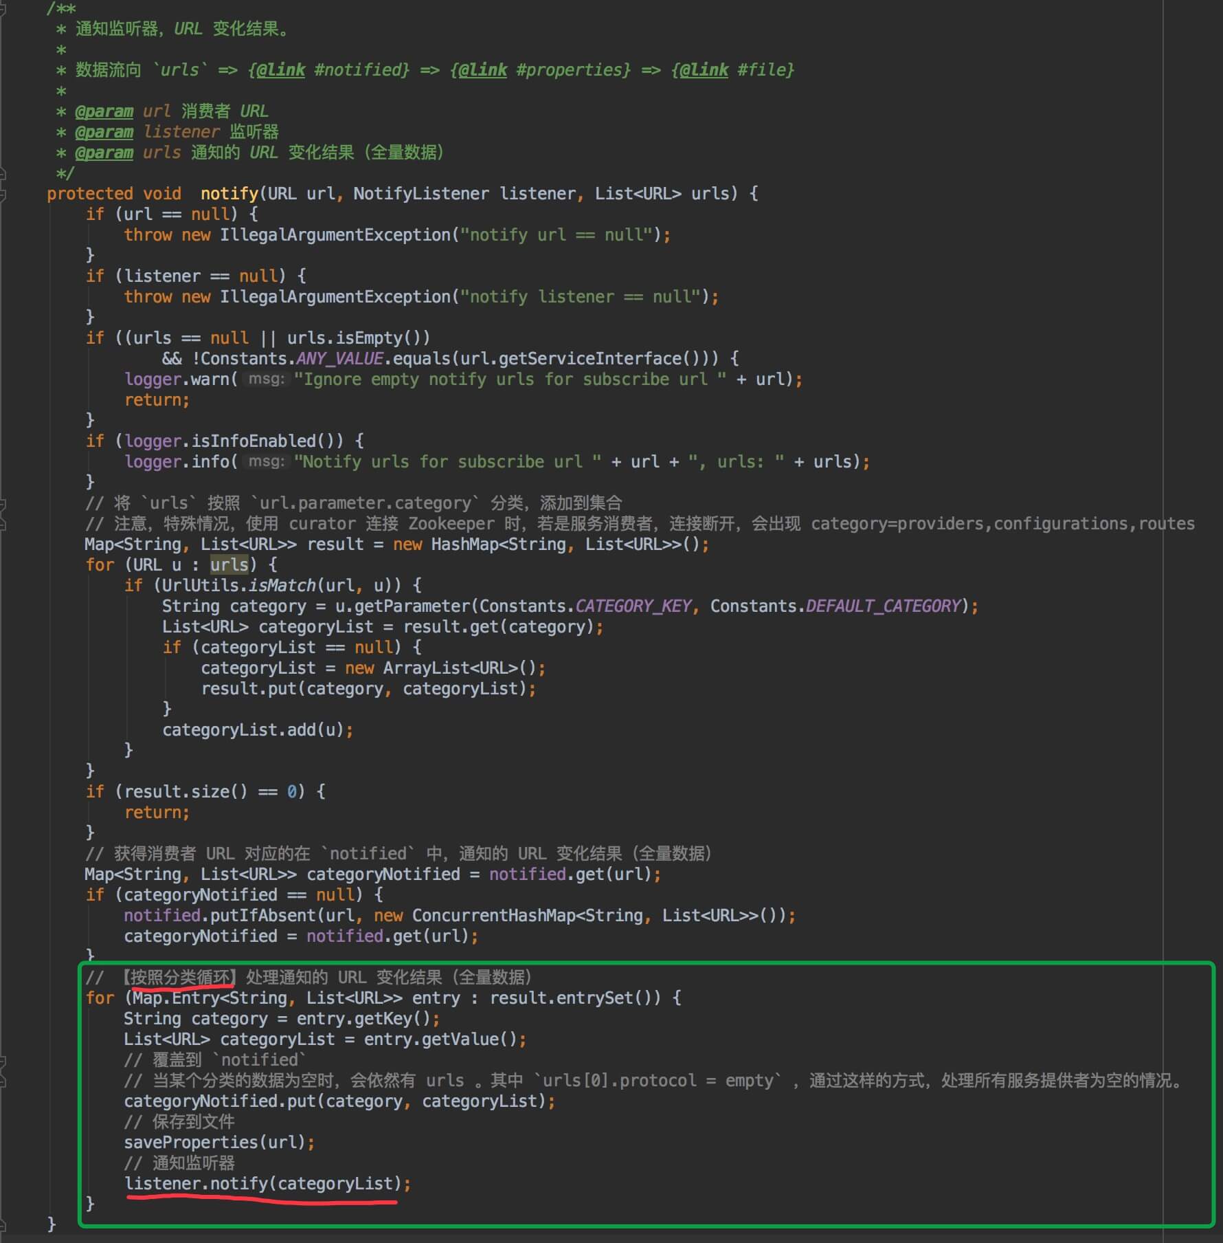
Task: Click the DEFAULT_CATEGORY constant
Action: [x=883, y=606]
